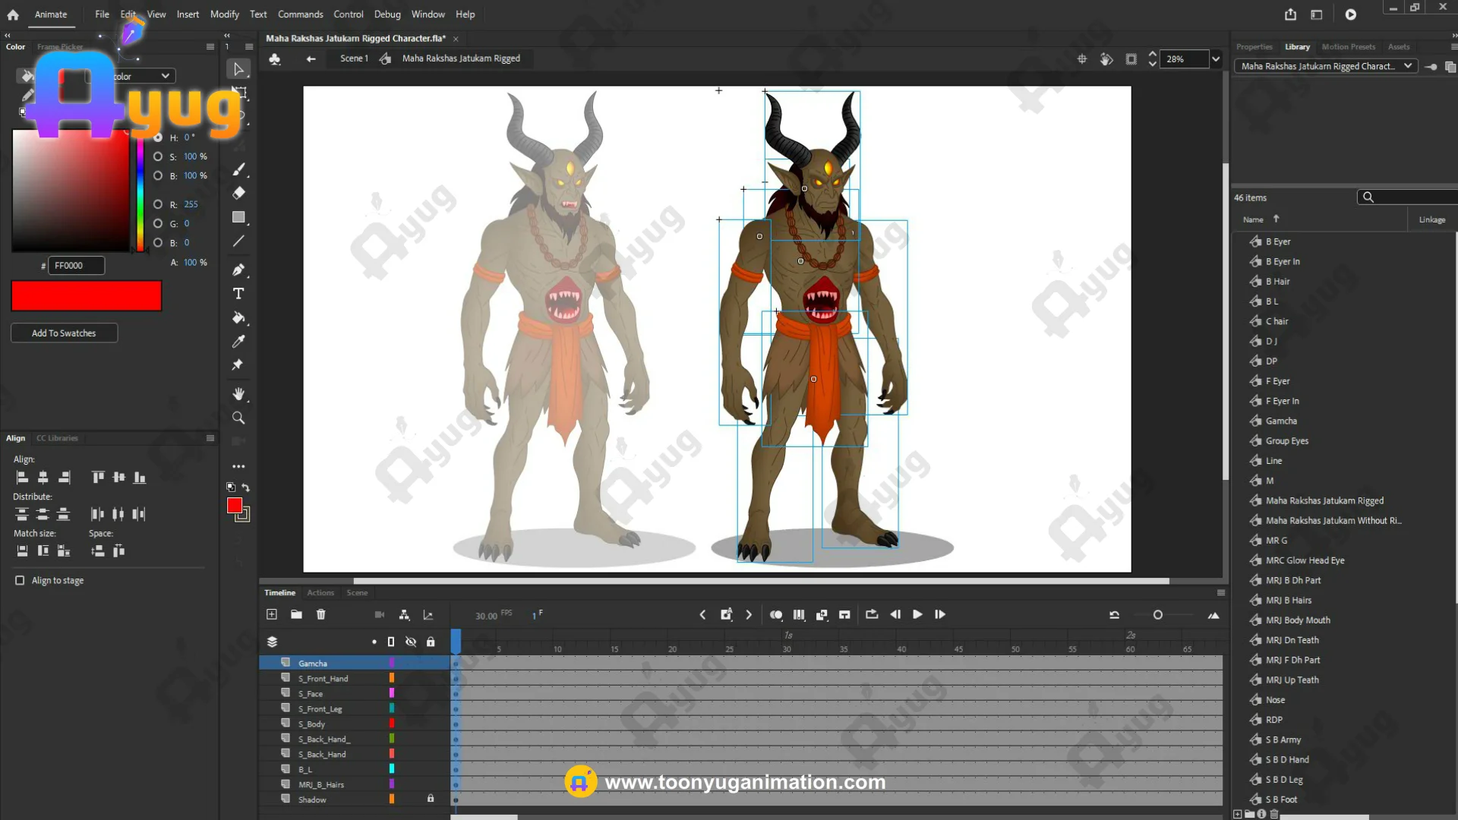Click the hex color input field

tap(76, 266)
